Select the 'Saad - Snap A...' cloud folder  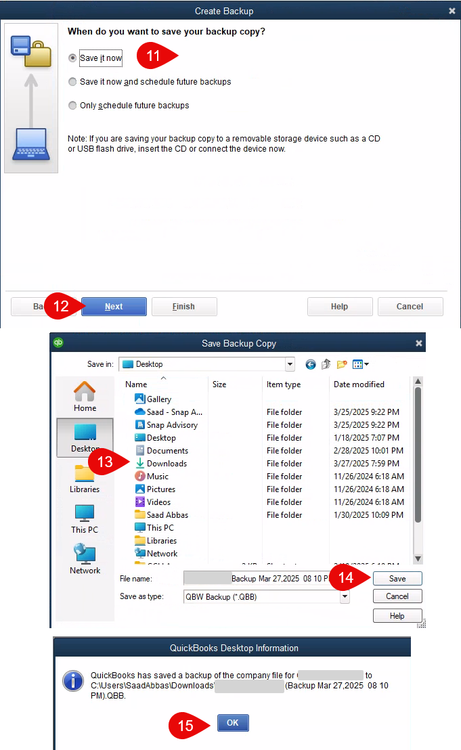click(x=169, y=412)
